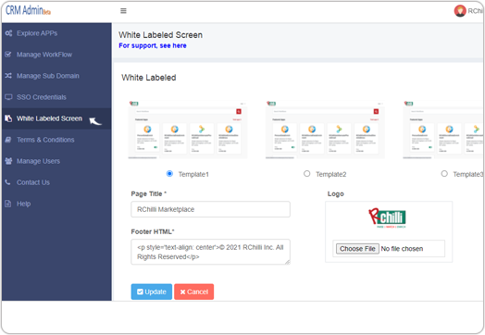Click the Contact Us phone icon
The image size is (485, 335).
[x=8, y=182]
